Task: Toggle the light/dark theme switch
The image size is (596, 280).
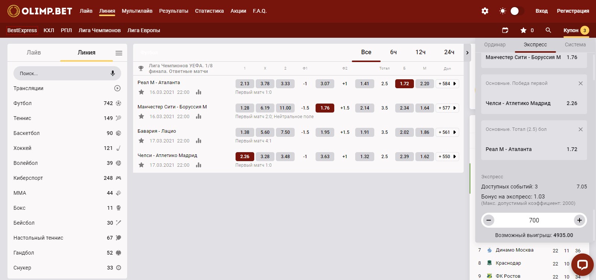Action: click(517, 11)
